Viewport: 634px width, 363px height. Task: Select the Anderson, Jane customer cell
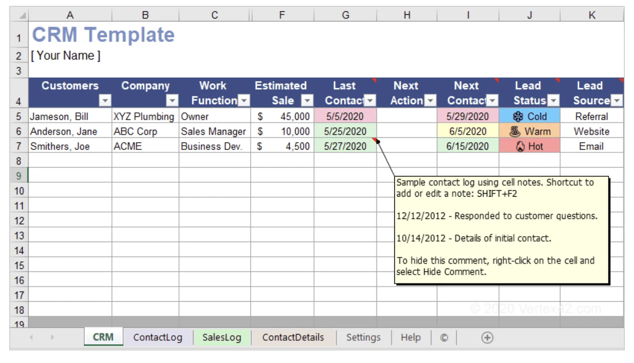coord(70,132)
